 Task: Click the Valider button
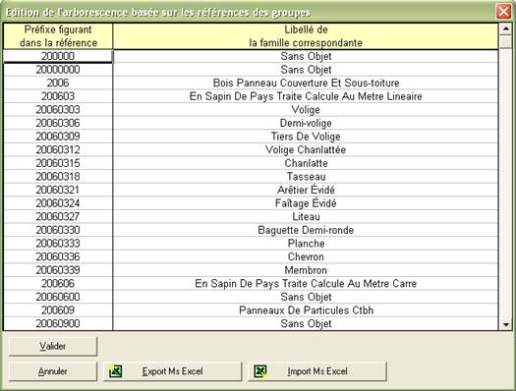(53, 346)
